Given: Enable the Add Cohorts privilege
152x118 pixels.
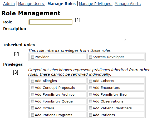Looking at the screenshot, I should (90, 81).
